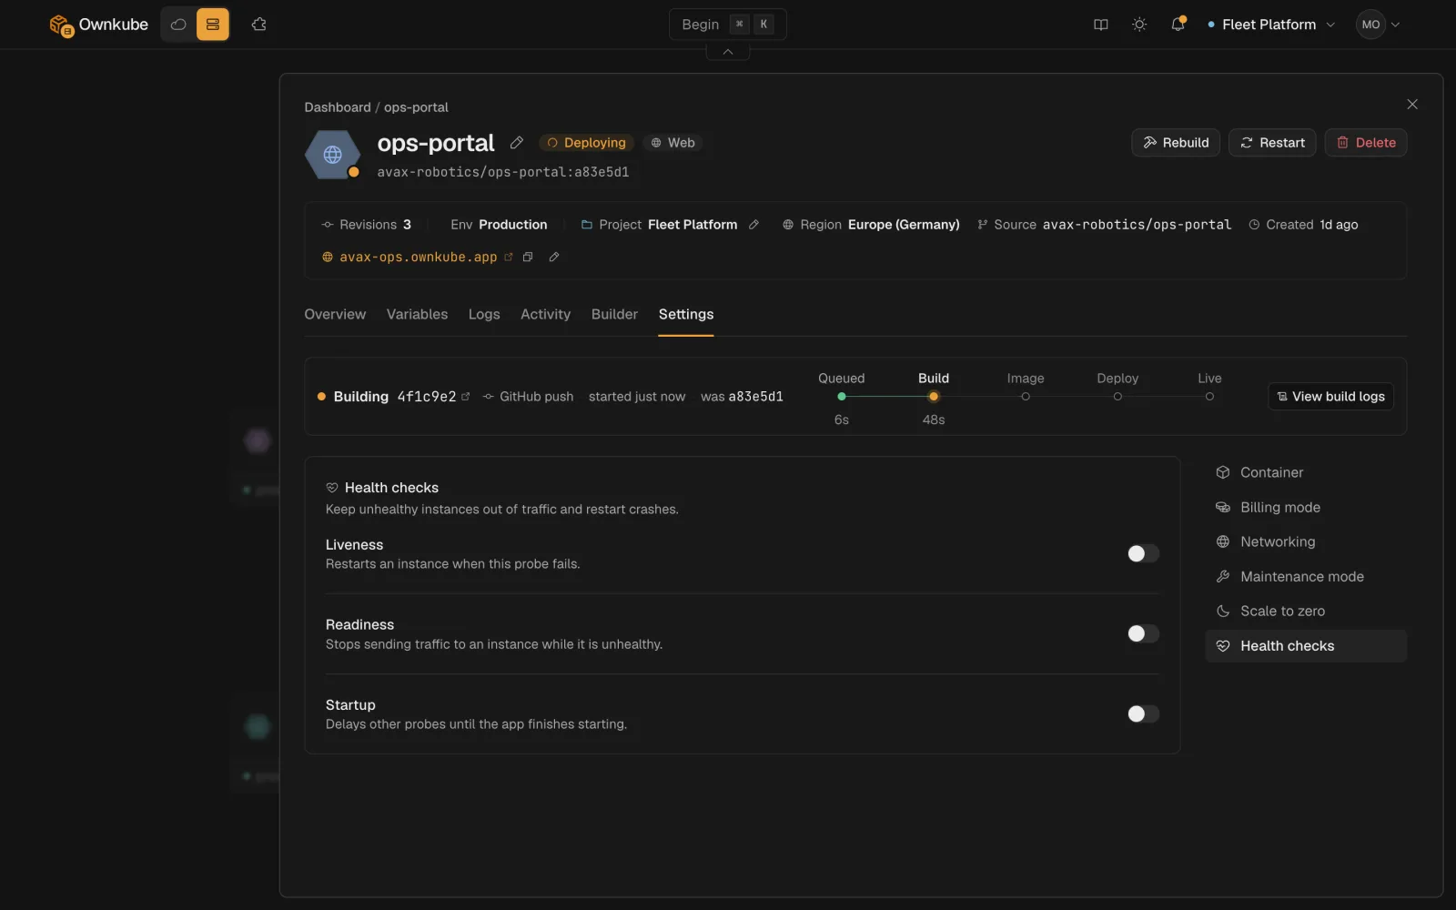View build logs
This screenshot has height=910, width=1456.
[1330, 397]
